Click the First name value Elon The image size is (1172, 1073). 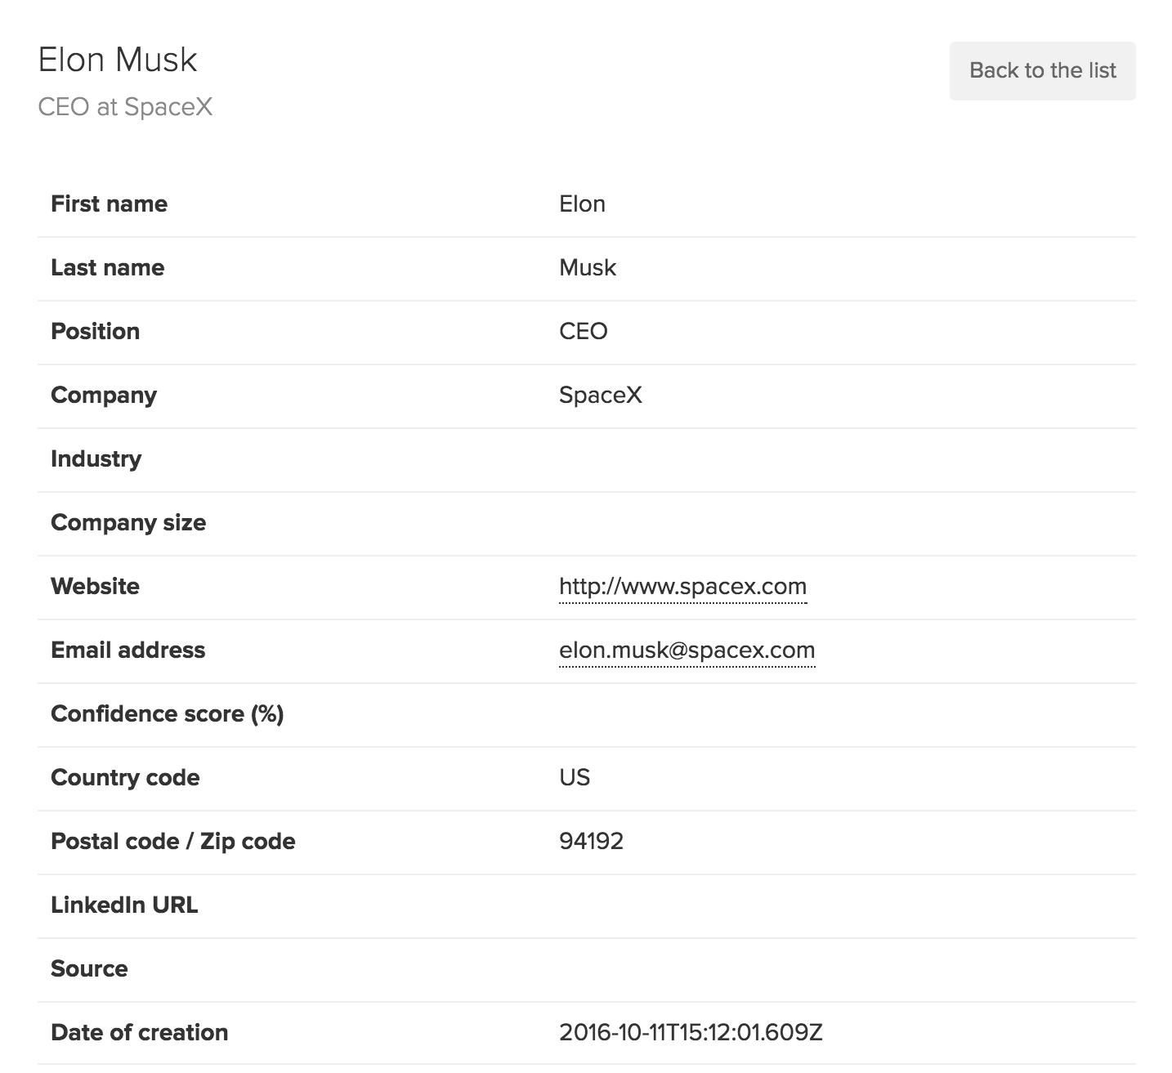pyautogui.click(x=582, y=204)
